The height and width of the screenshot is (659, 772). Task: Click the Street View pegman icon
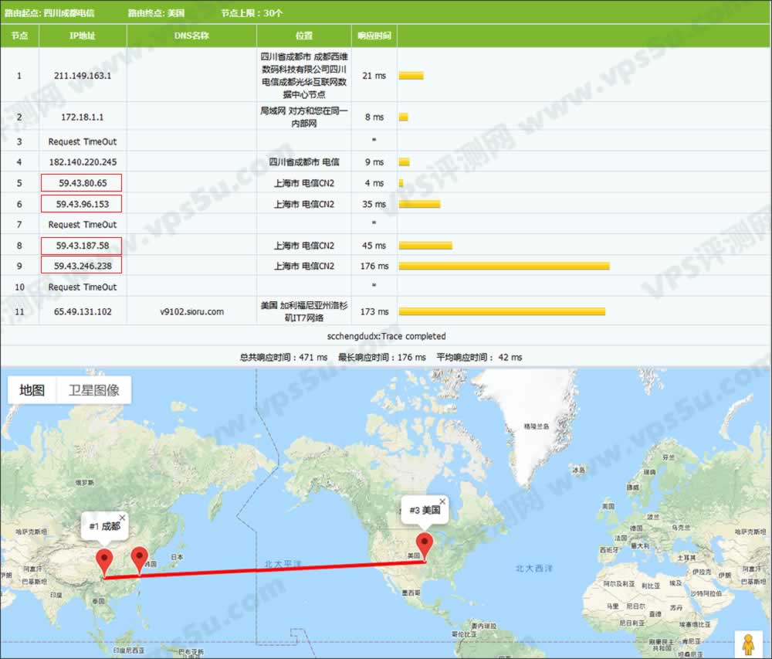[x=747, y=644]
